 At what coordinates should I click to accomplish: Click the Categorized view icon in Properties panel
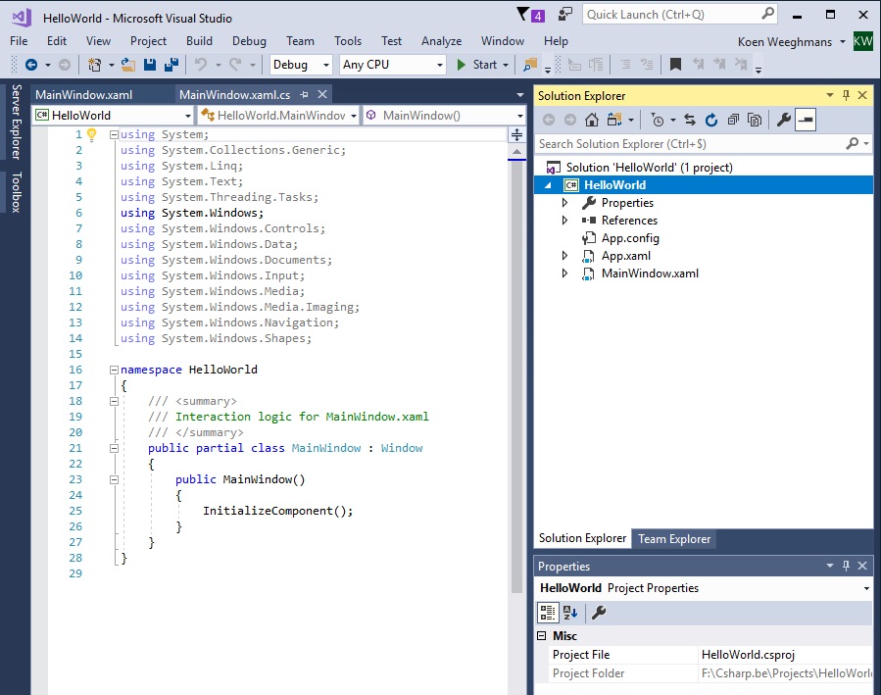(x=547, y=613)
